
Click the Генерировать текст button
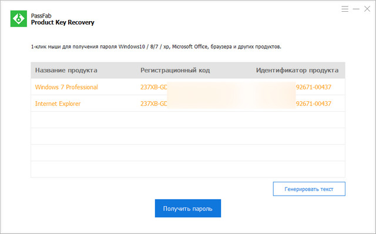pos(309,189)
